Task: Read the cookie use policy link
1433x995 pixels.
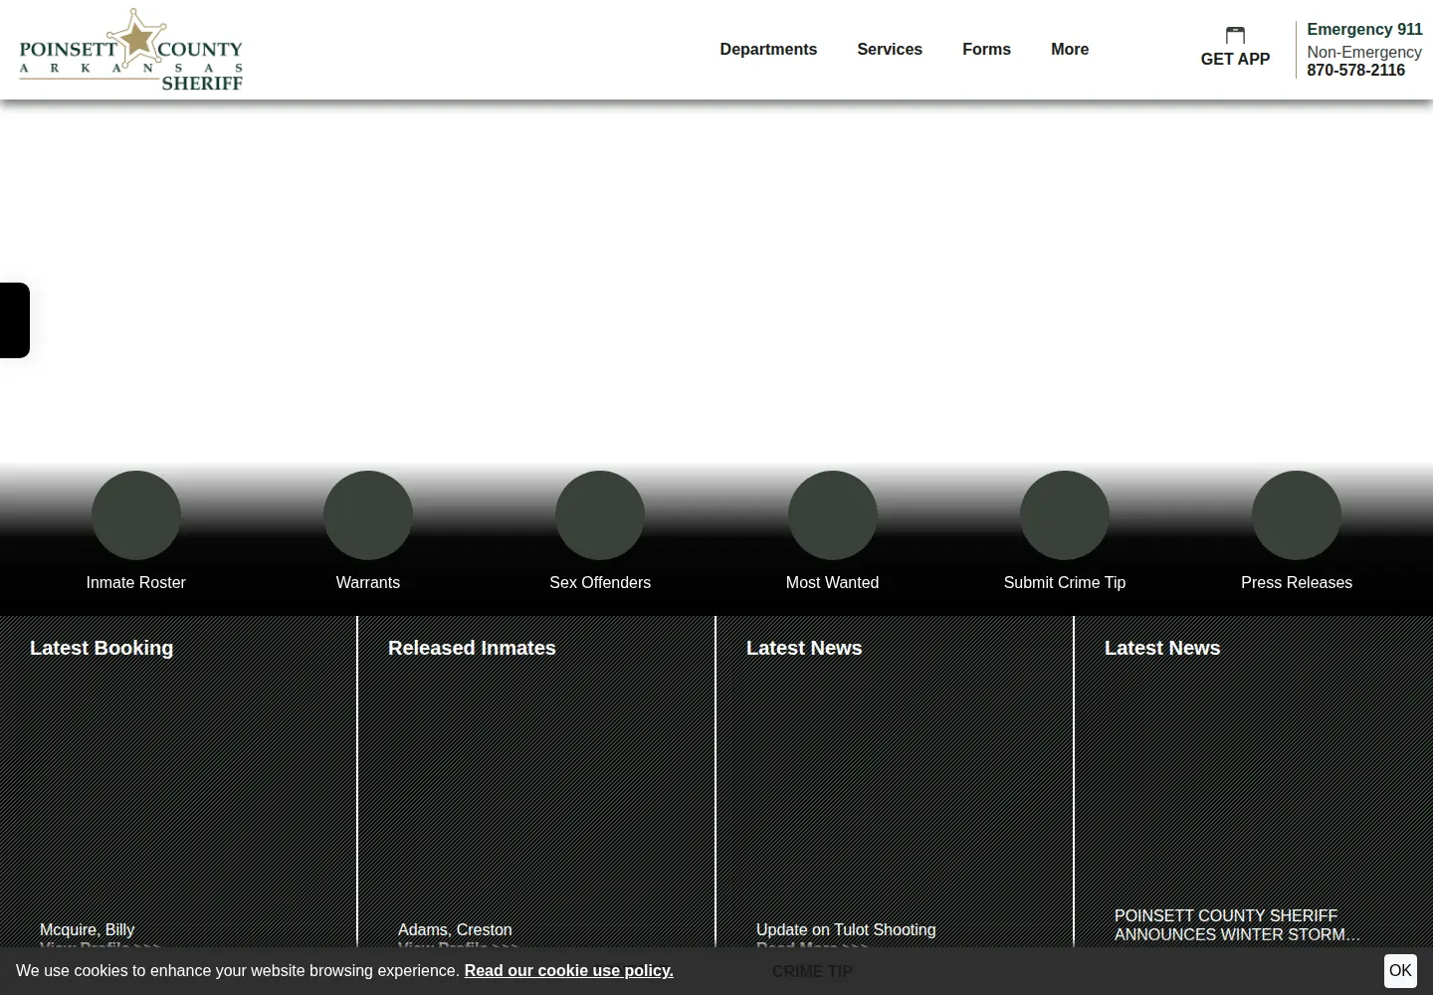Action: tap(569, 971)
